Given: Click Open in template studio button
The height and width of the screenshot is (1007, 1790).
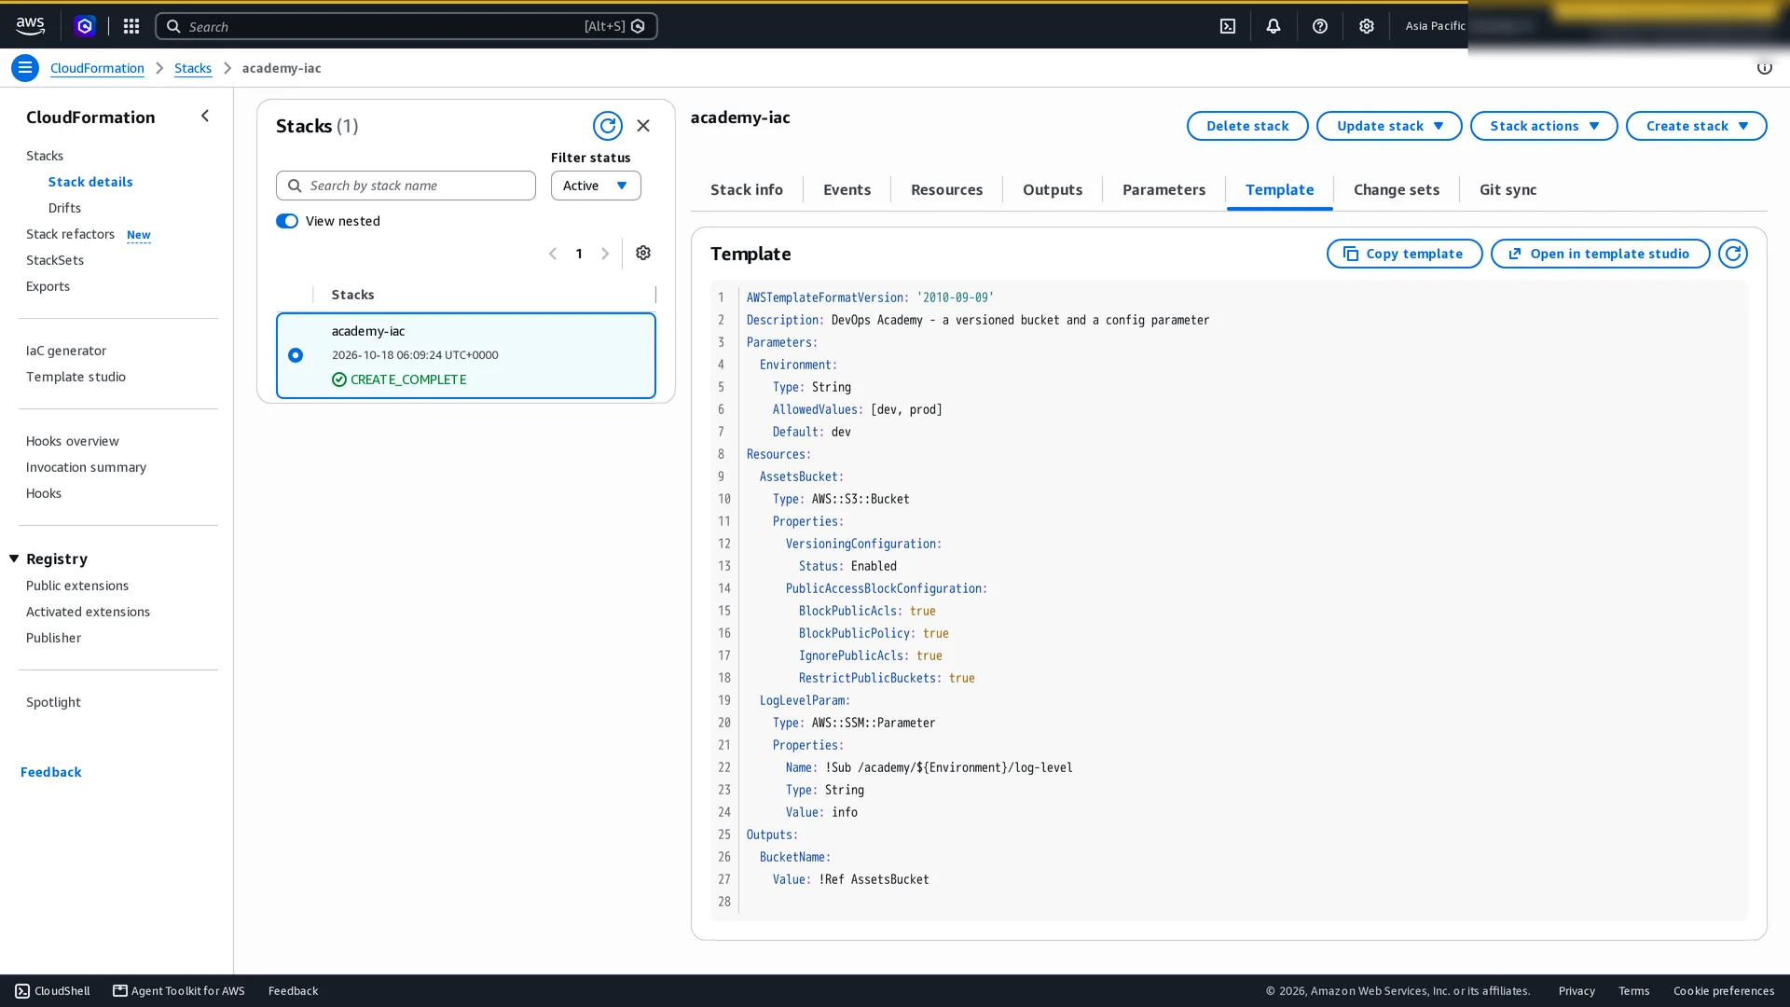Looking at the screenshot, I should coord(1600,254).
